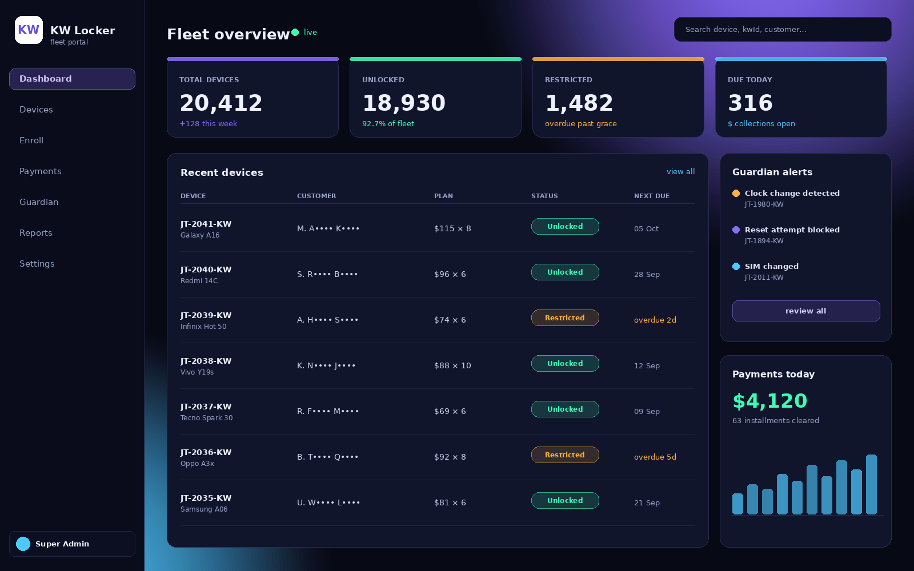Click the Restricted badge for JT-2036-KW
This screenshot has width=914, height=571.
click(565, 455)
